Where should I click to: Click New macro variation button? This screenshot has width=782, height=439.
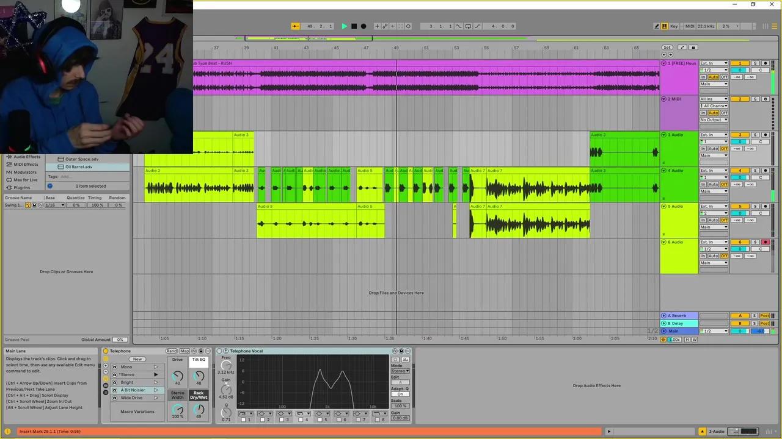coord(137,359)
